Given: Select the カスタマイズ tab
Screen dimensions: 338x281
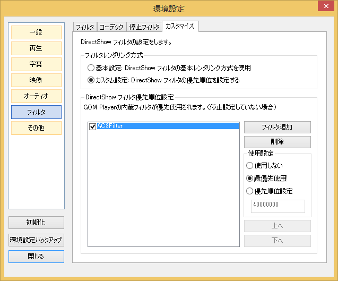Looking at the screenshot, I should pyautogui.click(x=180, y=26).
